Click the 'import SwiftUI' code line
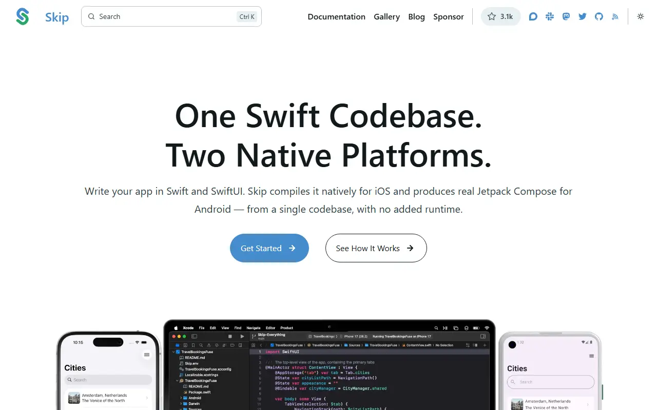 point(282,352)
